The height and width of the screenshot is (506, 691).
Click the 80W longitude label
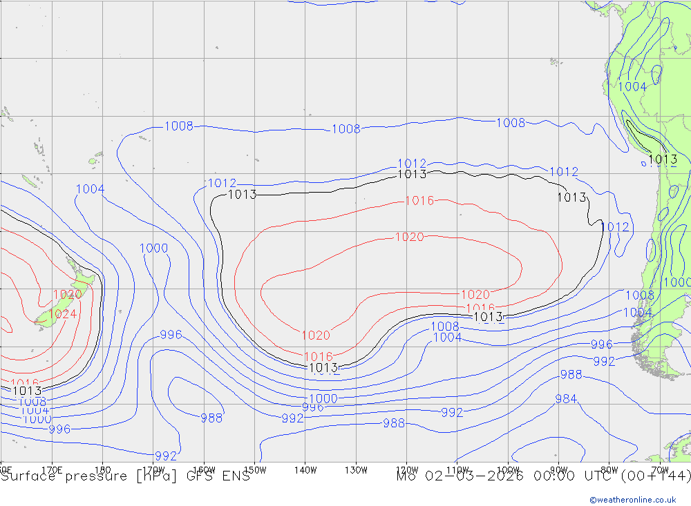[609, 470]
